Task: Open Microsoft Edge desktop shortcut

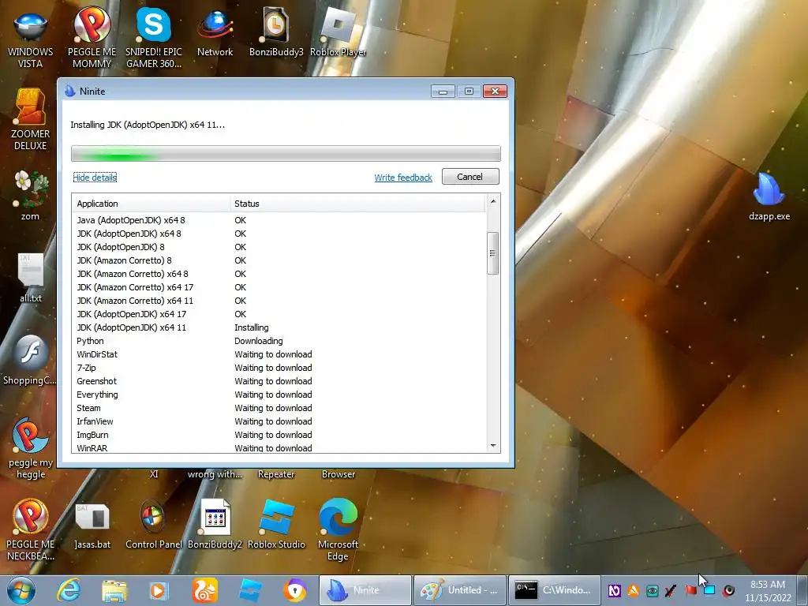Action: click(x=338, y=529)
